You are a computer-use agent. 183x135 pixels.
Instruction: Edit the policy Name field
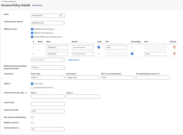[x=48, y=16]
